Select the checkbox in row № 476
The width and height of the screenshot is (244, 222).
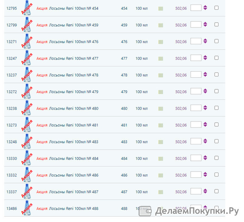pos(216,41)
